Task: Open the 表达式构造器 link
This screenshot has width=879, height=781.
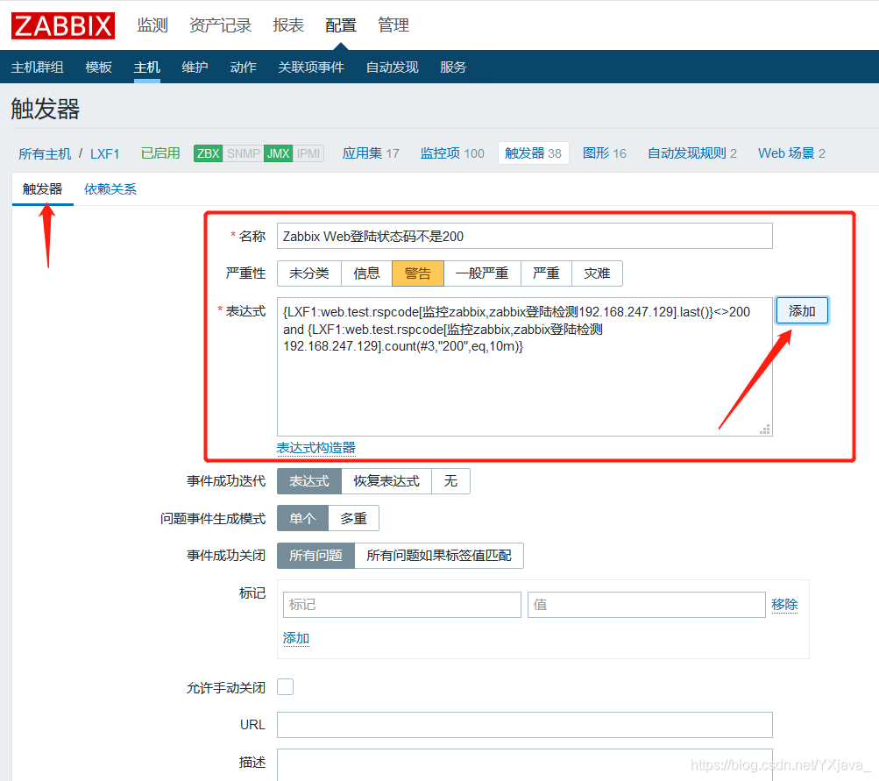Action: pyautogui.click(x=316, y=447)
